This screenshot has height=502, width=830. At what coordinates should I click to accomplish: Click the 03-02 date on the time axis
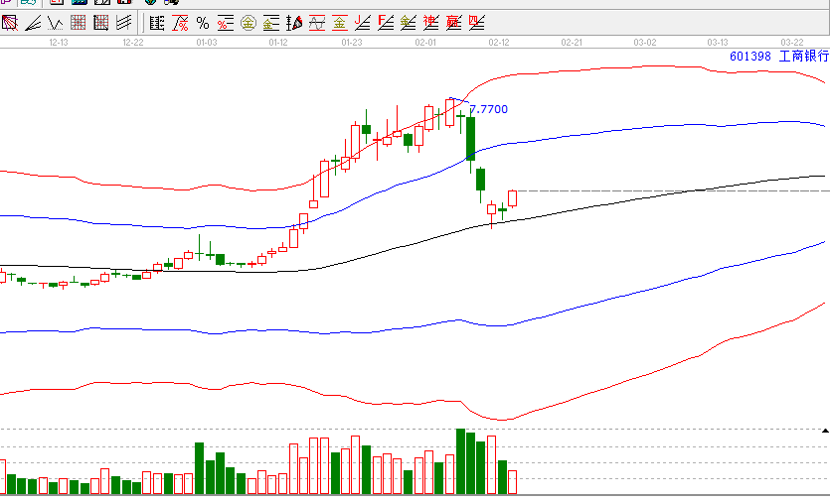pyautogui.click(x=645, y=43)
